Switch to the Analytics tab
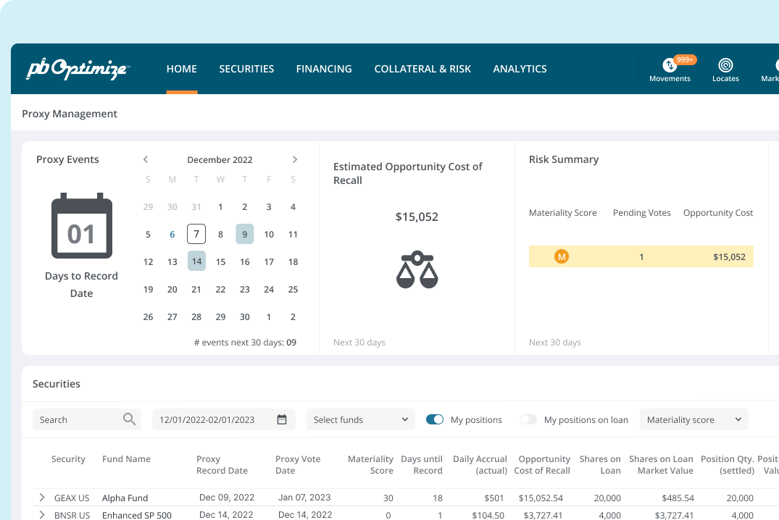The width and height of the screenshot is (779, 520). click(520, 69)
